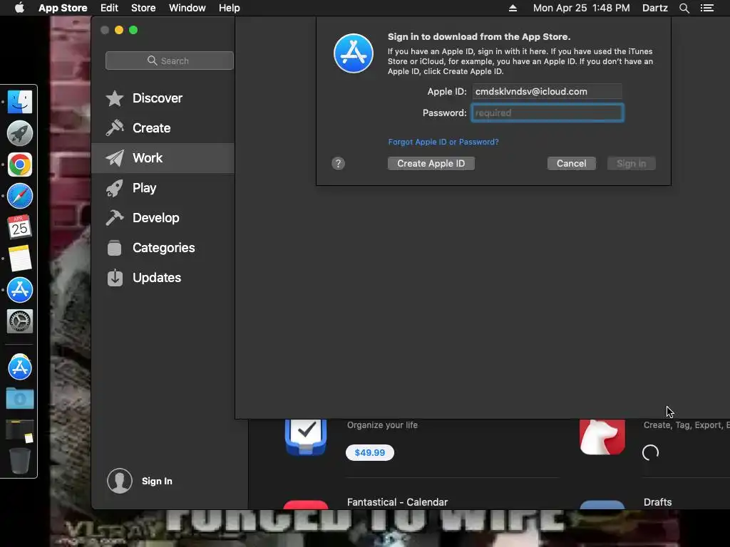Open Forgot Apple ID or Password link
Screen dimensions: 730x547
click(443, 142)
